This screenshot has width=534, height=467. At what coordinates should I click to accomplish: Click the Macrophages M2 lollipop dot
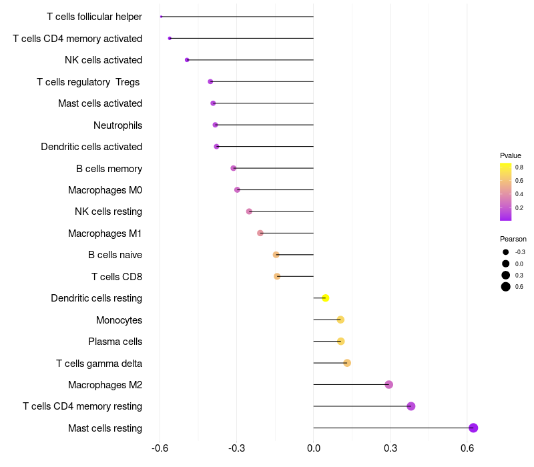[389, 385]
